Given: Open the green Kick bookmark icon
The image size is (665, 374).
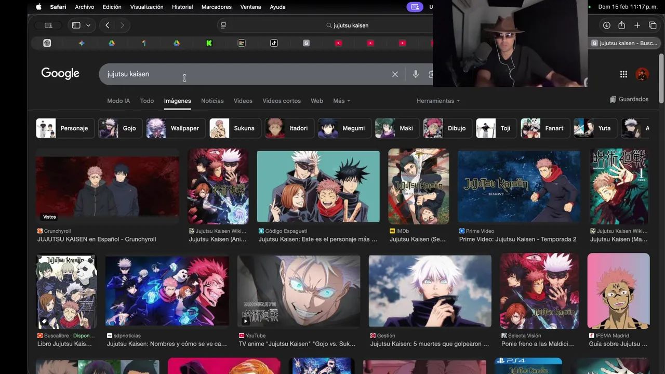Looking at the screenshot, I should [209, 43].
